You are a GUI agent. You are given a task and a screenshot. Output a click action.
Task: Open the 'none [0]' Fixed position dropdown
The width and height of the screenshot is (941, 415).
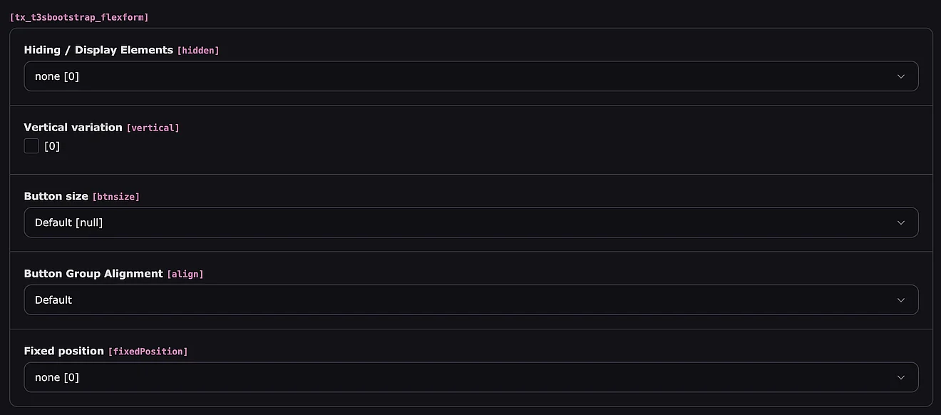tap(456, 377)
